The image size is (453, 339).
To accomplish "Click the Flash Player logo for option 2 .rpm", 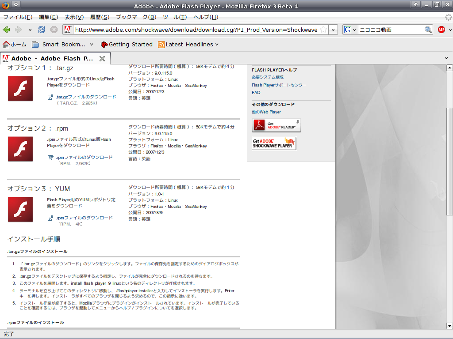I will (x=20, y=149).
